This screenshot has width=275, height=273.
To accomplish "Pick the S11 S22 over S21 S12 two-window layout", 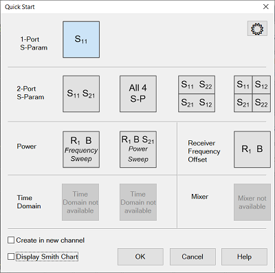I will pos(197,94).
